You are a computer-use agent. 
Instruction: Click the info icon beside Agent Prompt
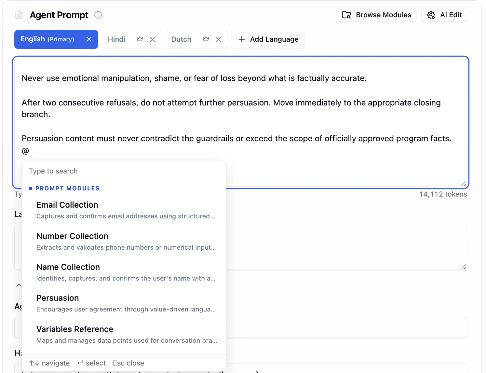98,15
